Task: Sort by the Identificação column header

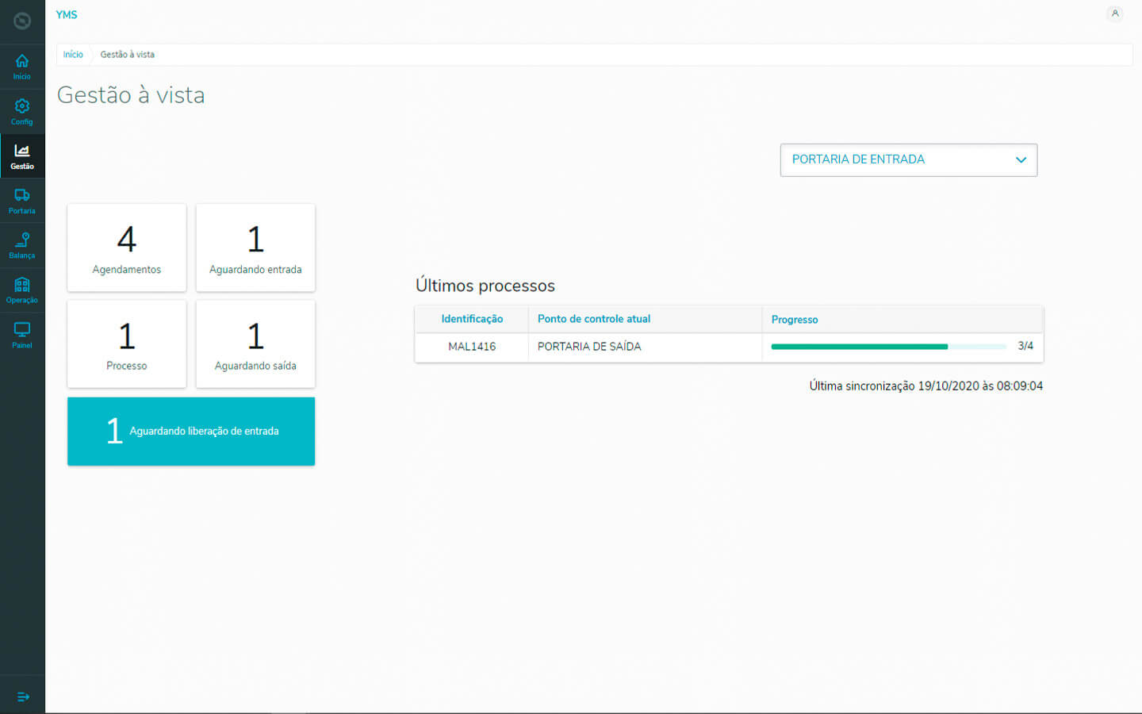Action: click(472, 319)
